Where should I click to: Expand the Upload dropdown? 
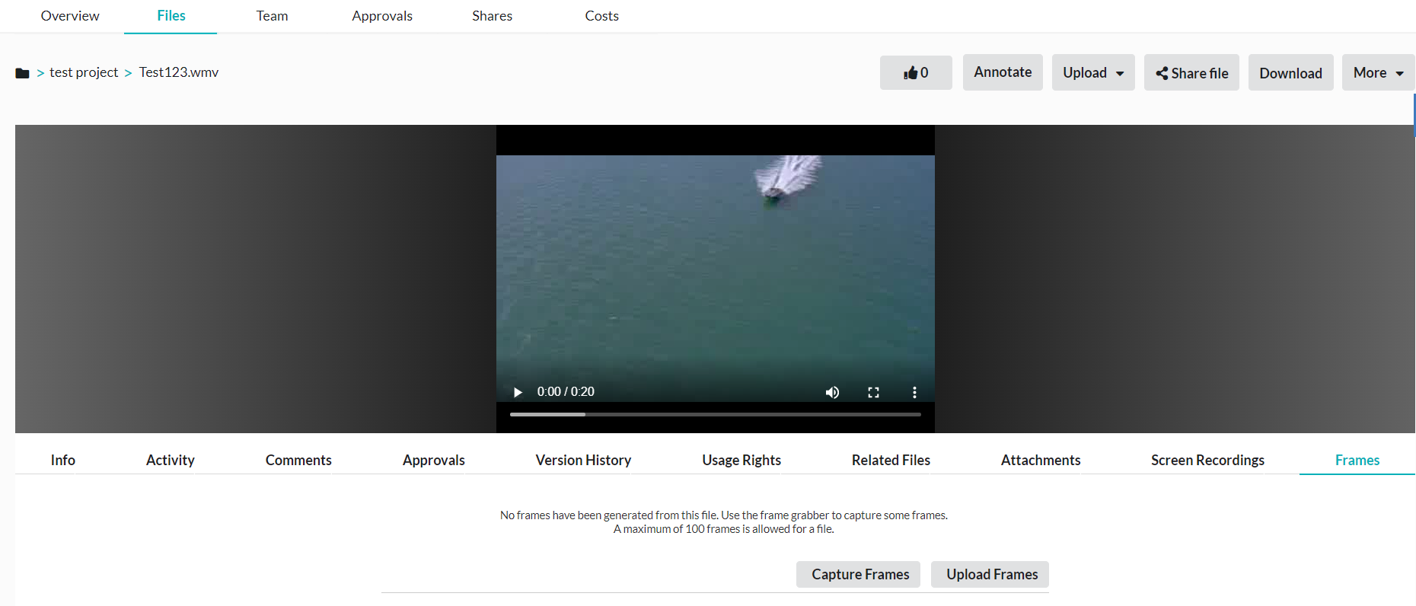1092,73
